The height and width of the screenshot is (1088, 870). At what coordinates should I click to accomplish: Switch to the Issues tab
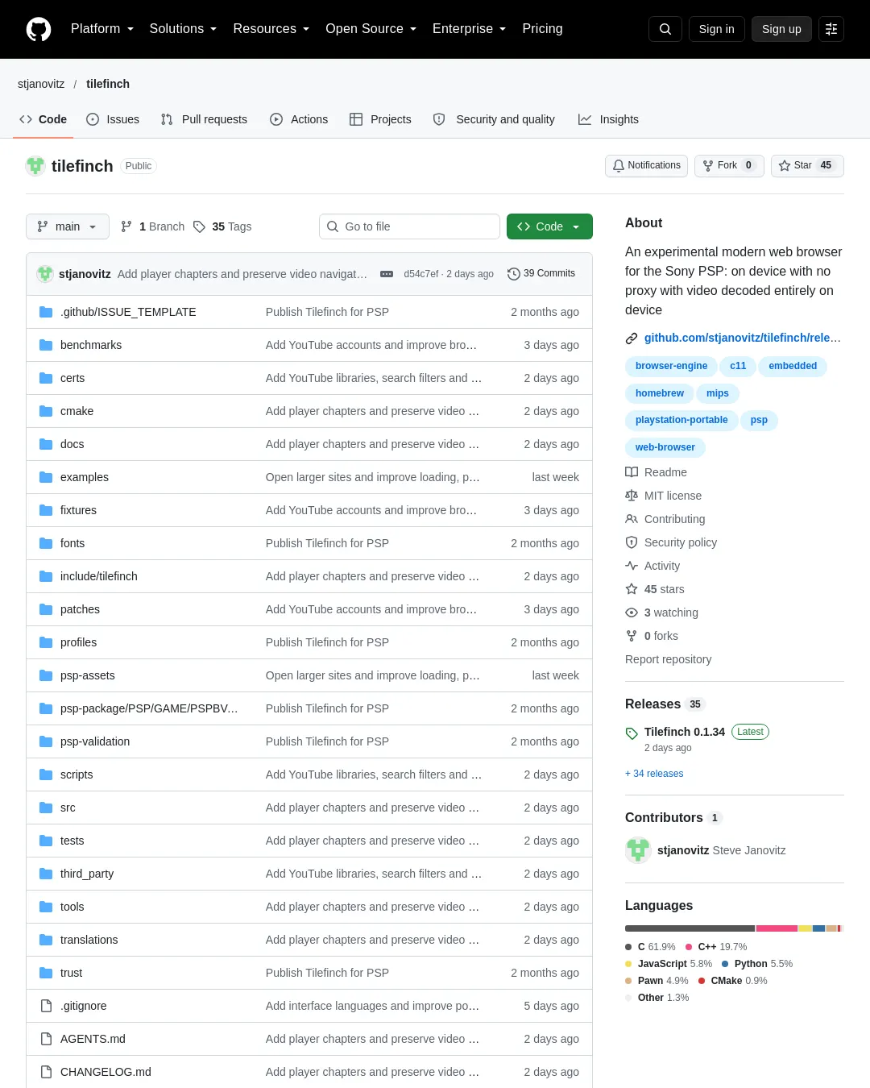coord(113,119)
